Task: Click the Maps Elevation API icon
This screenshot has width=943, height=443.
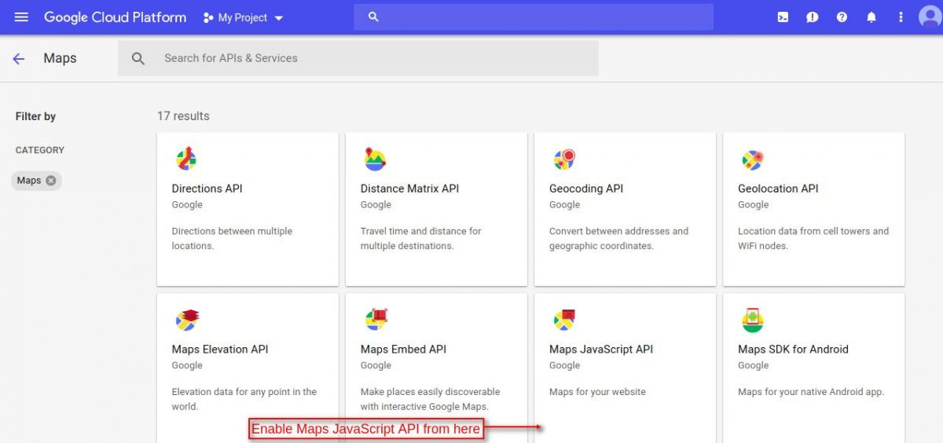Action: [187, 320]
